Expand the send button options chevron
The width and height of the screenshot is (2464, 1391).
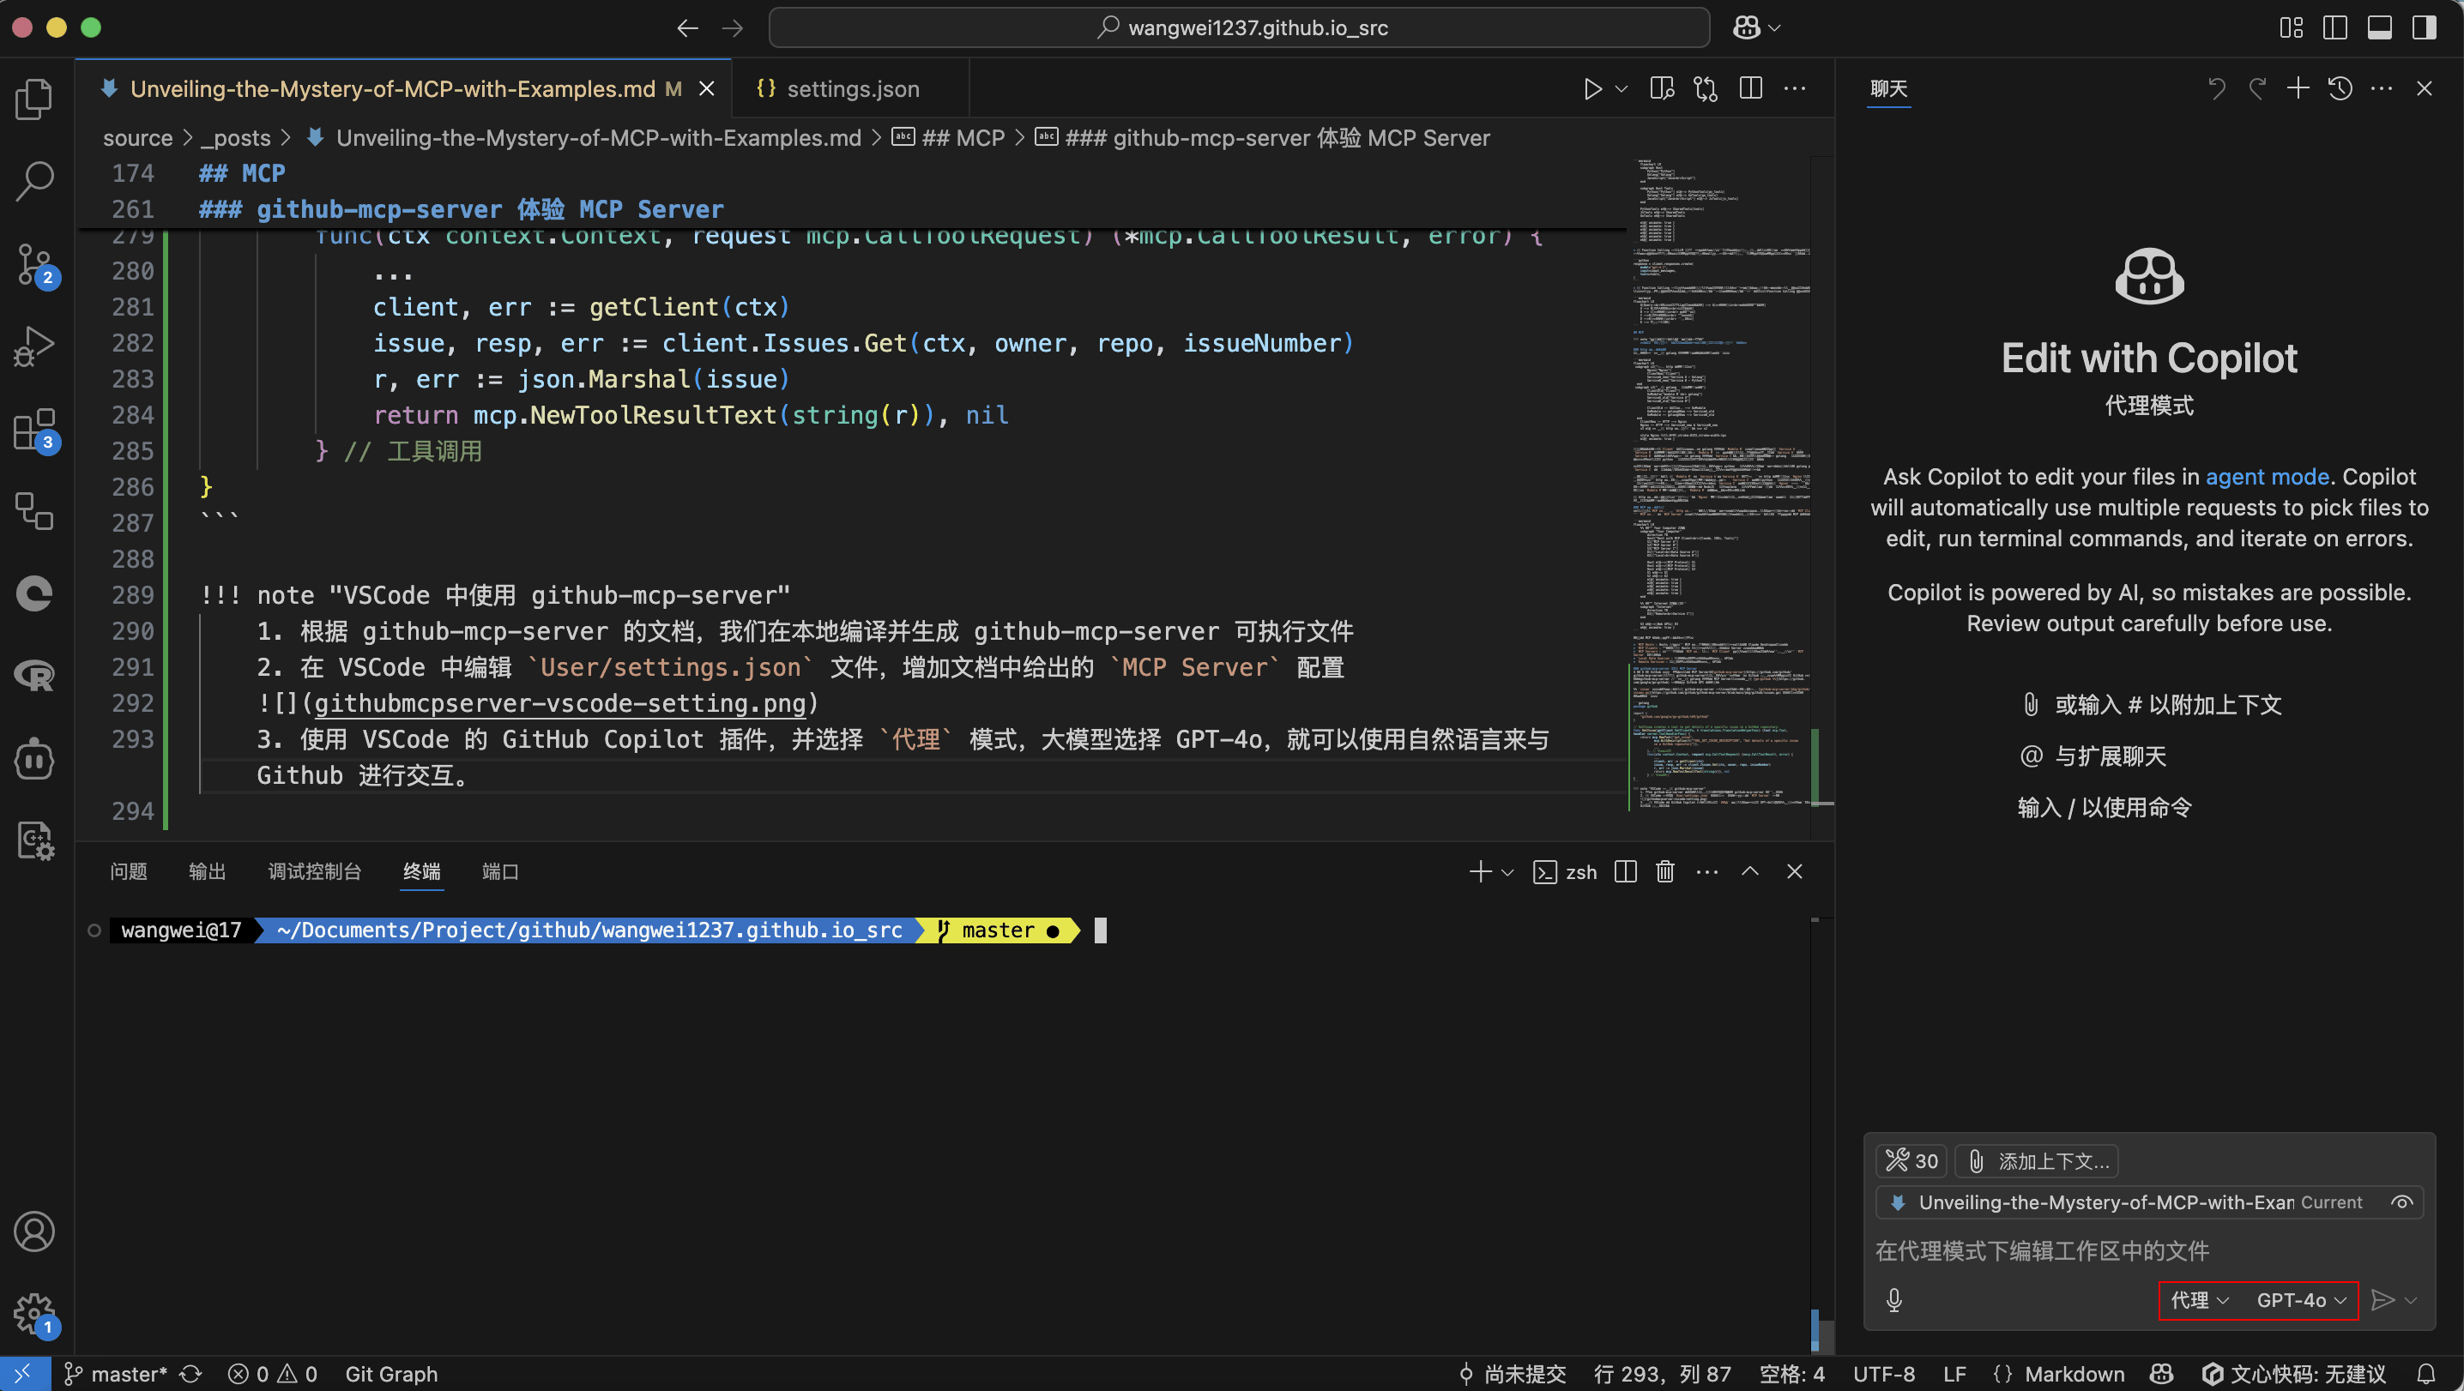click(x=2411, y=1300)
